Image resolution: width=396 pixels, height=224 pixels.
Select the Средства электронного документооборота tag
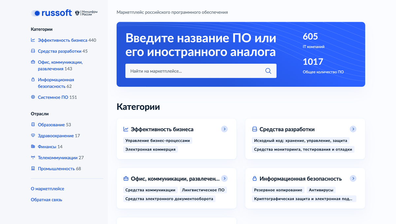click(169, 199)
